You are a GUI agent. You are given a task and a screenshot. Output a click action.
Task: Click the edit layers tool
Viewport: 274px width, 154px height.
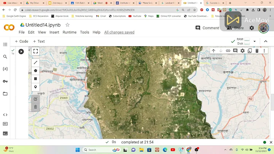[35, 99]
